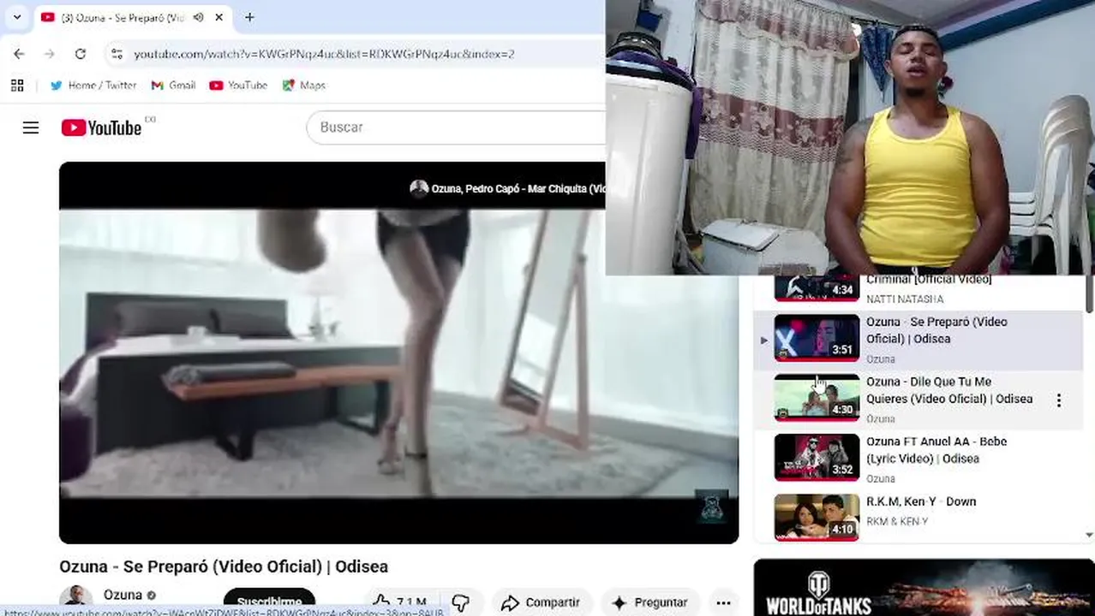The height and width of the screenshot is (616, 1095).
Task: Open options for Dile Que Tu Me Quieres
Action: [1059, 400]
